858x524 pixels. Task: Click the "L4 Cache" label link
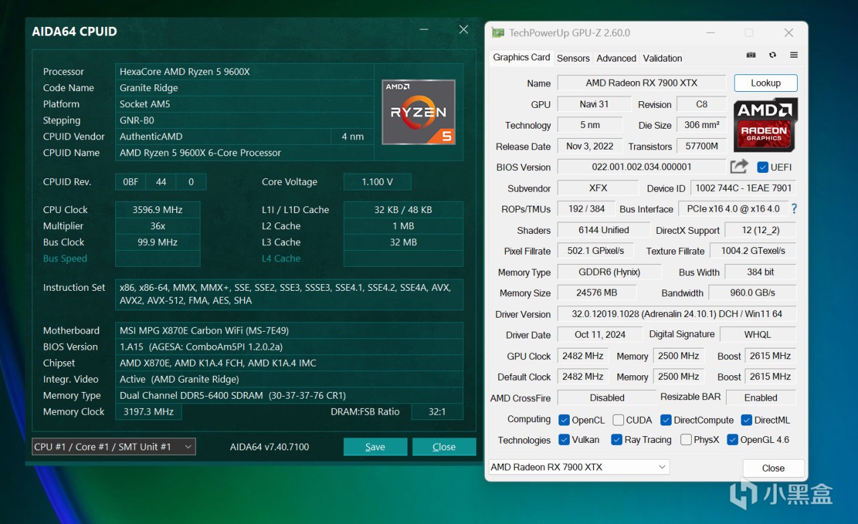point(281,259)
